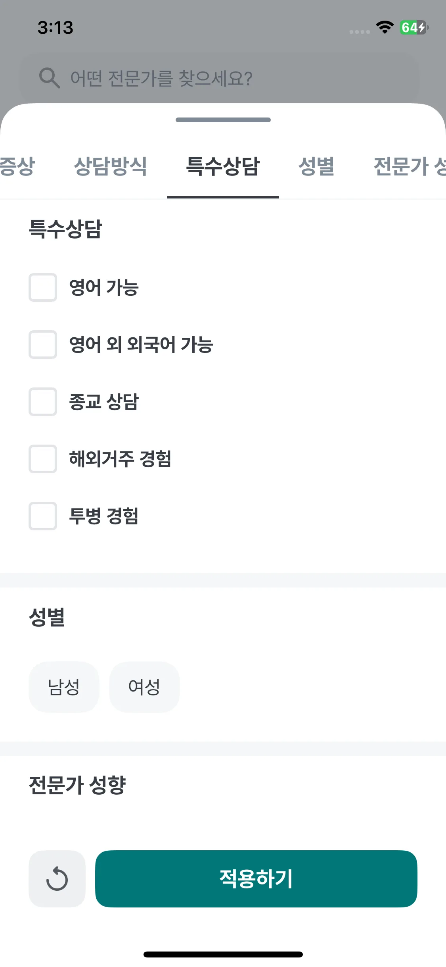Tick the 종교 상담 checkbox
Image resolution: width=446 pixels, height=967 pixels.
pos(43,402)
